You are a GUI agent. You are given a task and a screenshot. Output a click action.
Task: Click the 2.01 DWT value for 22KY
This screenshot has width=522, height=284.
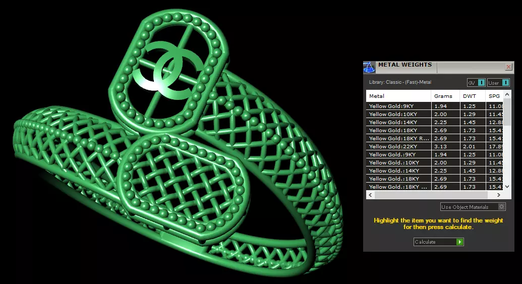pyautogui.click(x=469, y=146)
